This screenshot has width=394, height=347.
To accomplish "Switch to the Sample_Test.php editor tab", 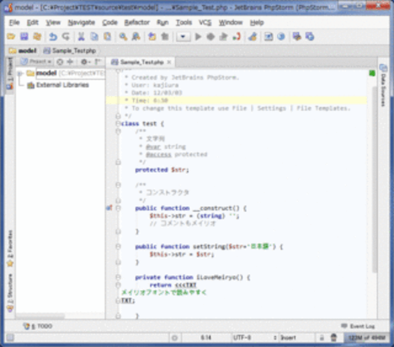I will pyautogui.click(x=142, y=62).
